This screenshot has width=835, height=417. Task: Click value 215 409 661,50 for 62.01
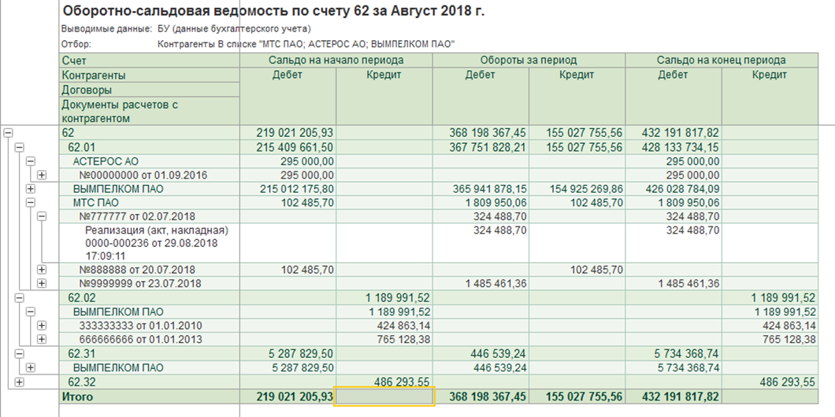[x=295, y=147]
